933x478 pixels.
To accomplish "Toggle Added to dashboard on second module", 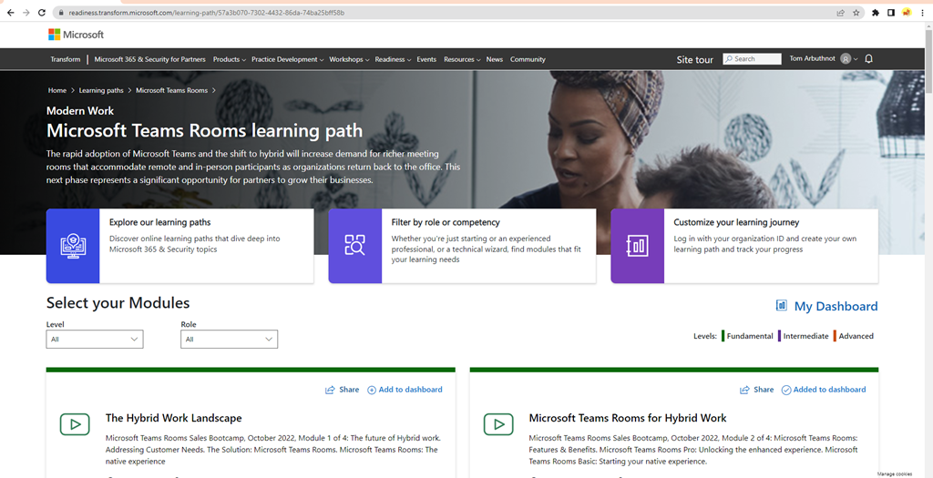I will tap(824, 390).
